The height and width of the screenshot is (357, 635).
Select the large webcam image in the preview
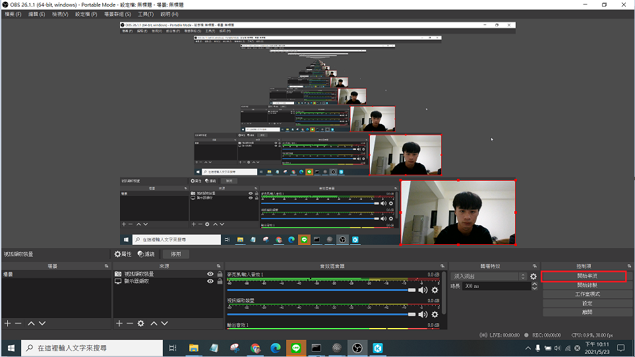pyautogui.click(x=458, y=212)
